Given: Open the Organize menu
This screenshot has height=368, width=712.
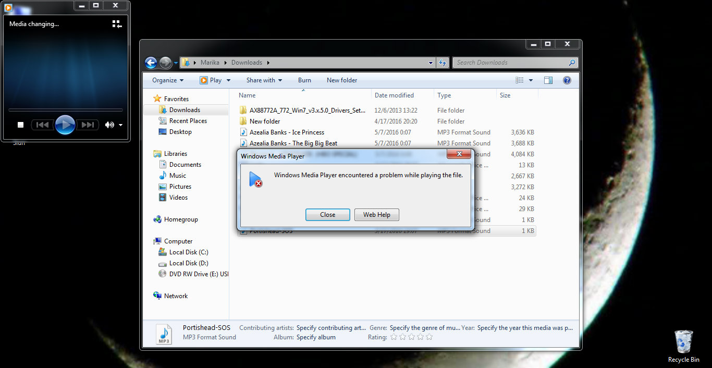Looking at the screenshot, I should pyautogui.click(x=168, y=80).
